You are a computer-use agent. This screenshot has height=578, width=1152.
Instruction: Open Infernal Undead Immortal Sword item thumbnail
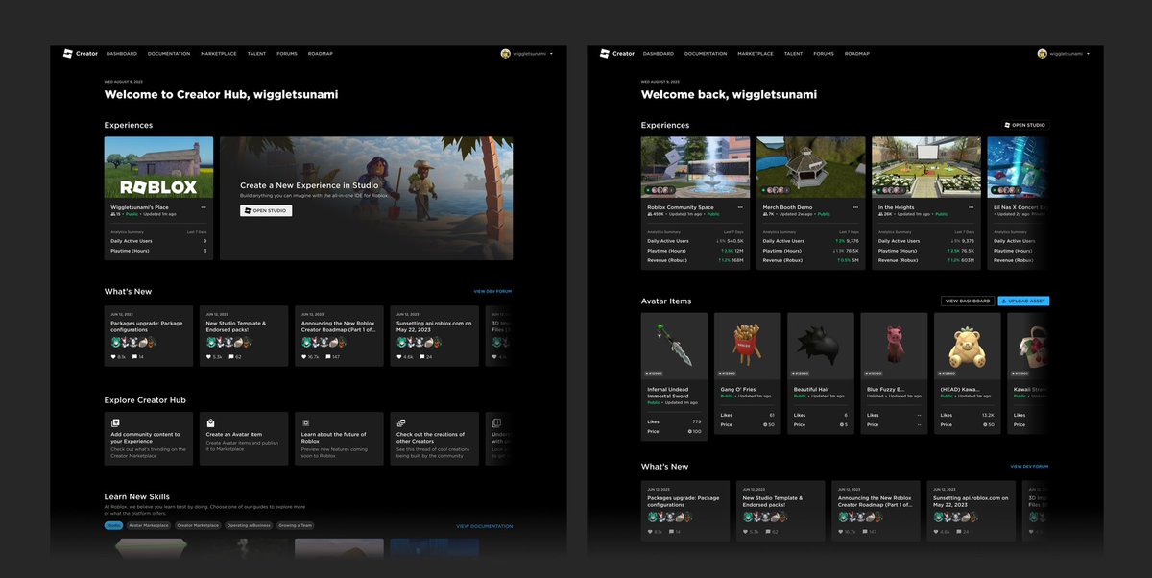(674, 346)
